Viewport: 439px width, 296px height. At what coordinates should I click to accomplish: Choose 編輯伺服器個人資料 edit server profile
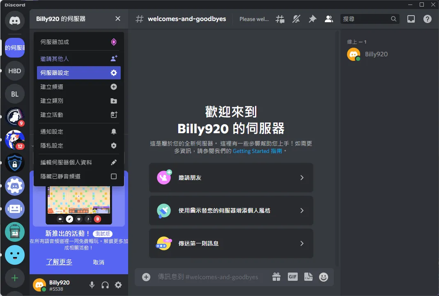click(x=79, y=162)
